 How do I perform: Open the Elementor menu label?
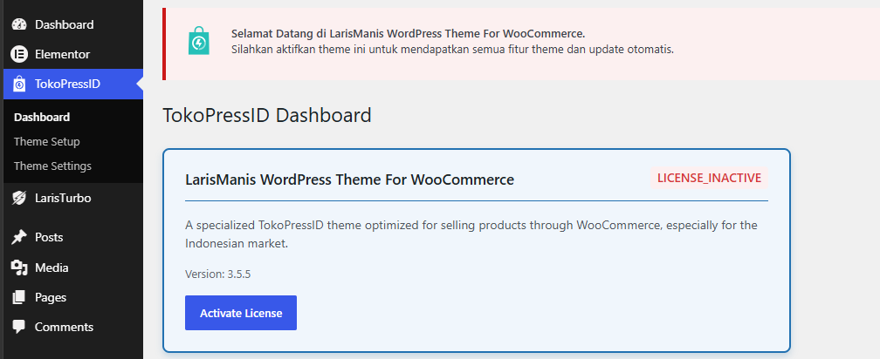pos(62,54)
